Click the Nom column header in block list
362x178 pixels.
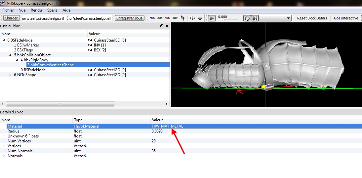tap(44, 34)
